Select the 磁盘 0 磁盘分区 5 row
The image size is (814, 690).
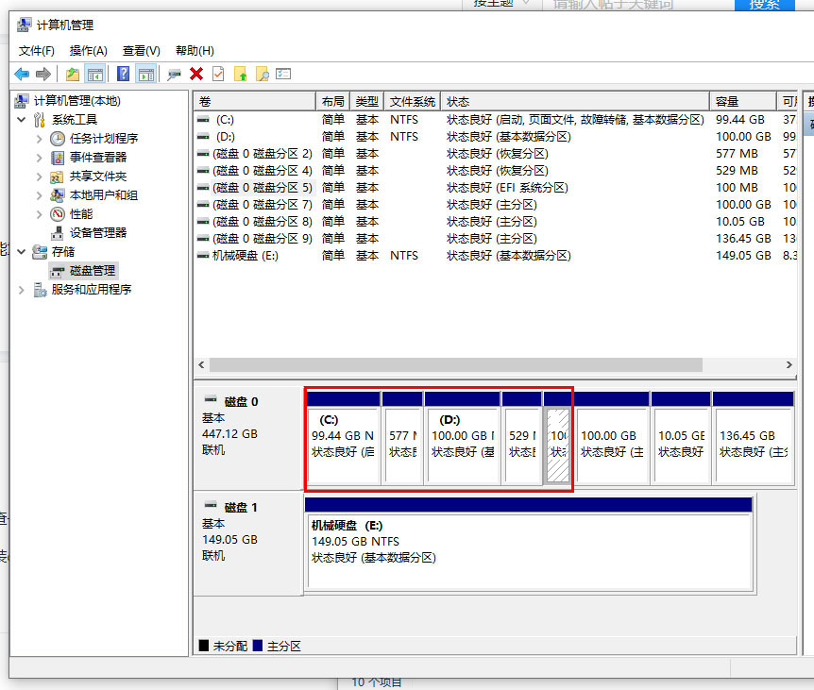[x=495, y=188]
